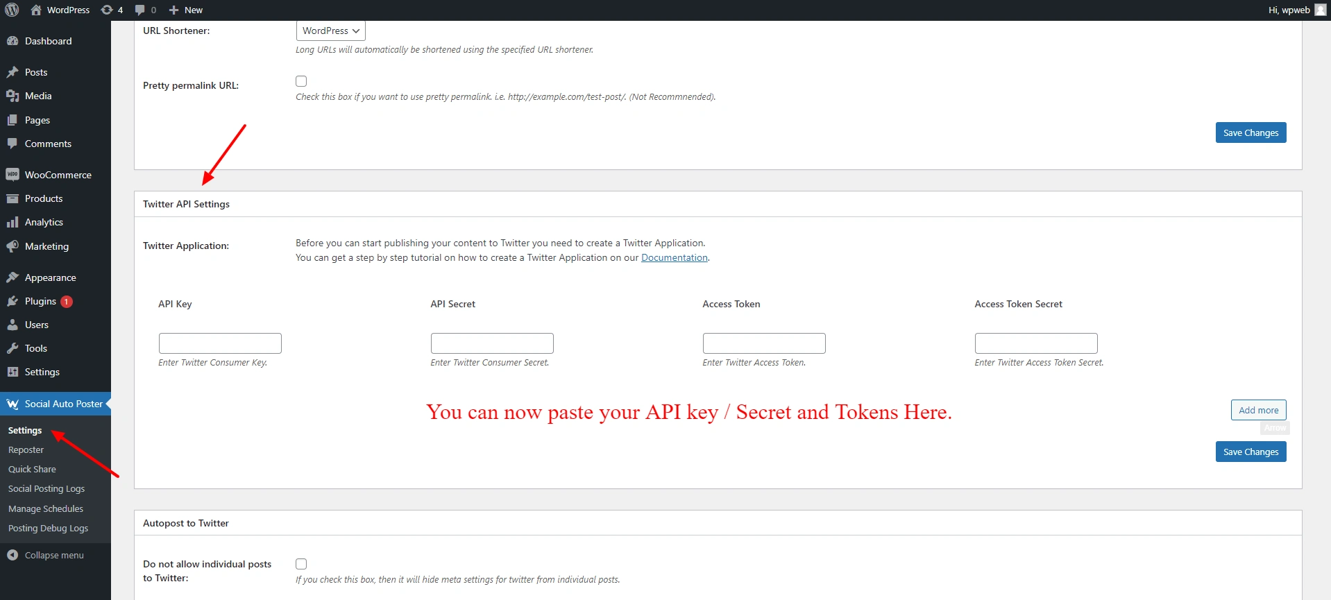
Task: Click the Appearance paintbrush icon
Action: 12,277
